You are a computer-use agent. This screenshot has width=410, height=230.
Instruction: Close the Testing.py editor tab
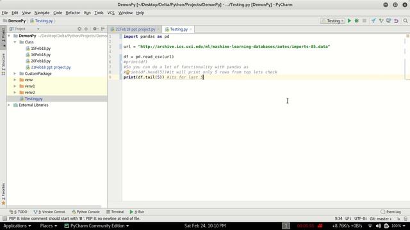[191, 29]
